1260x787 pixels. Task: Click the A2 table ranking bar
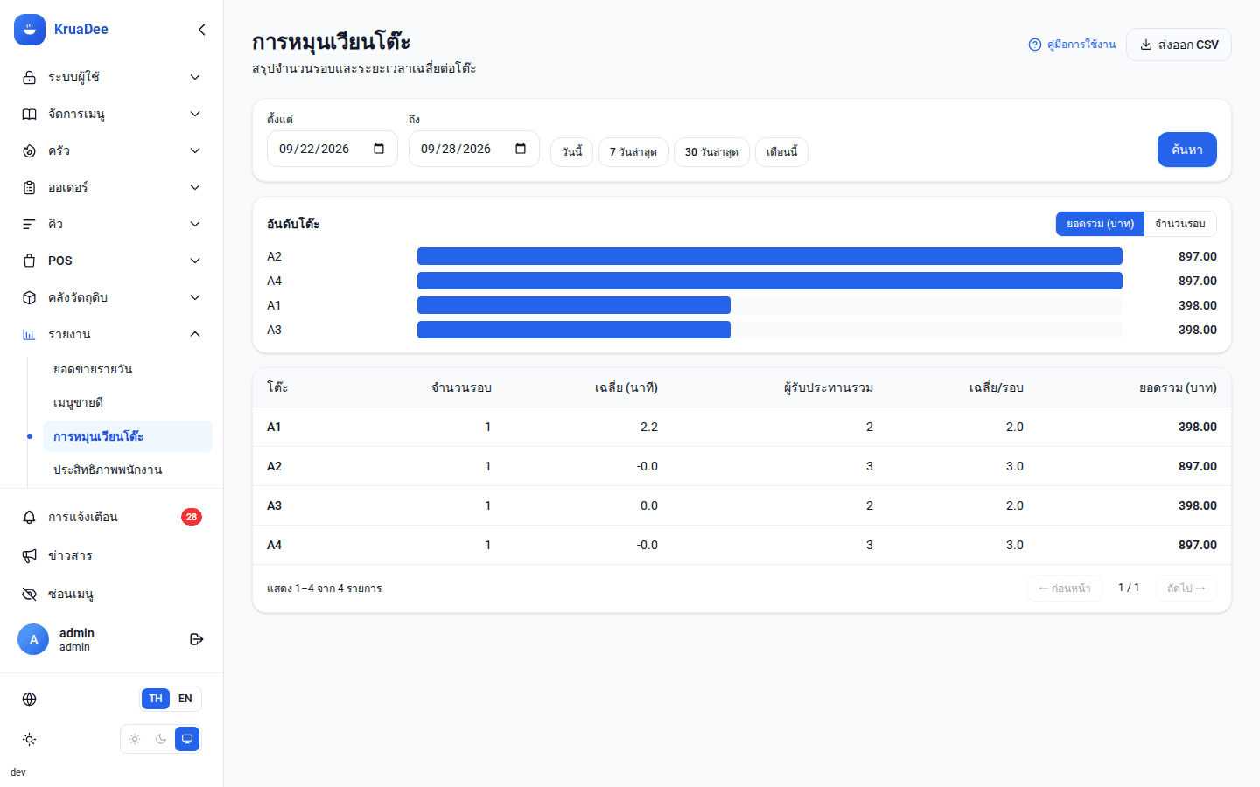[770, 256]
